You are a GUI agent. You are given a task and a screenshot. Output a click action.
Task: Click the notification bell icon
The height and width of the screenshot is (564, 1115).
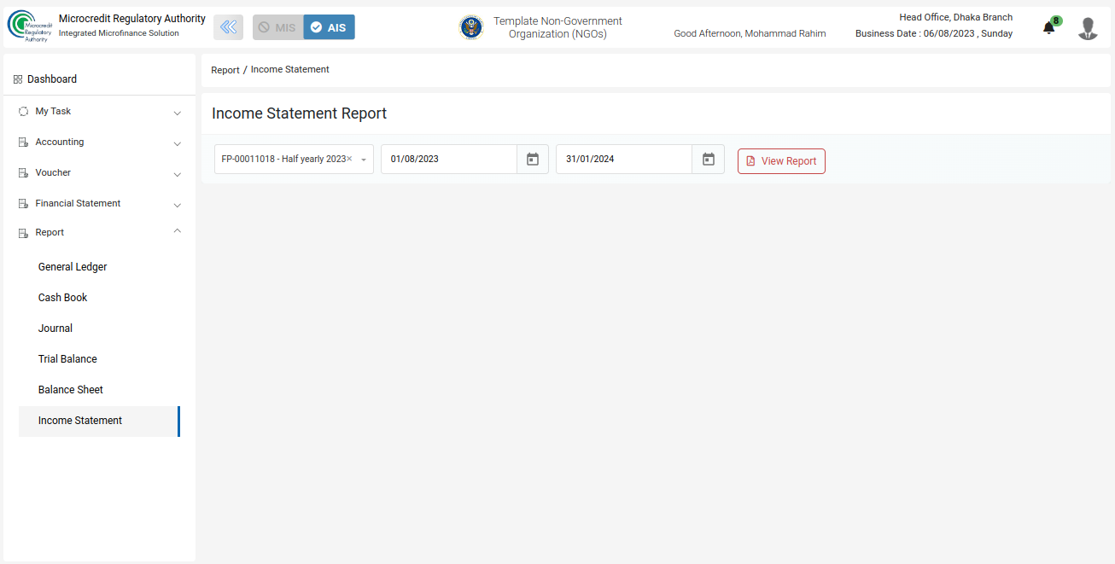click(1048, 28)
